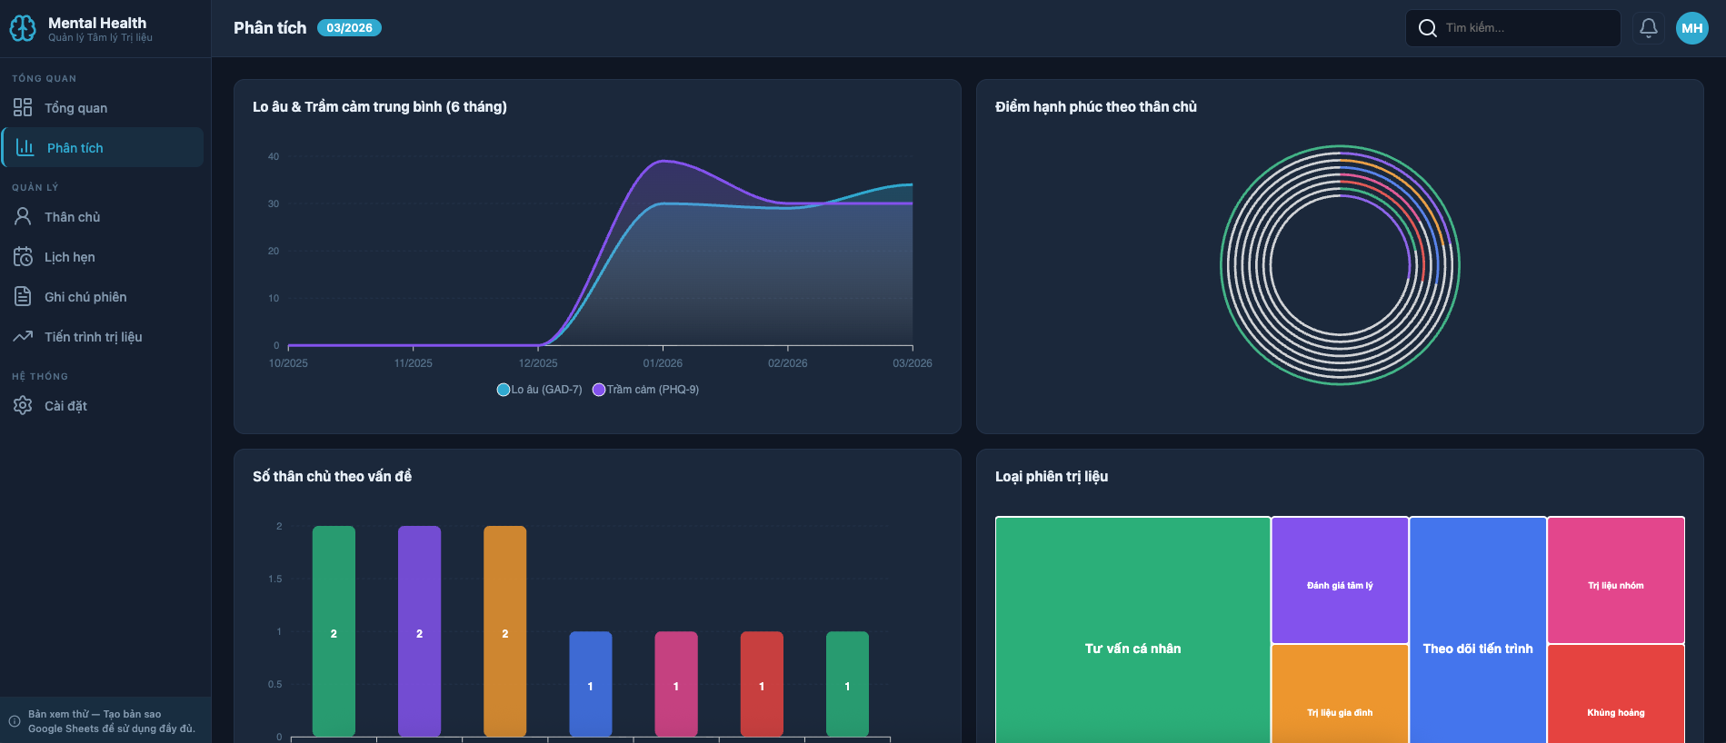Toggle Trầm cảm (PHQ-9) legend series

coord(645,390)
